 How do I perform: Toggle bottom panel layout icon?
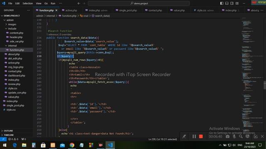point(227,3)
